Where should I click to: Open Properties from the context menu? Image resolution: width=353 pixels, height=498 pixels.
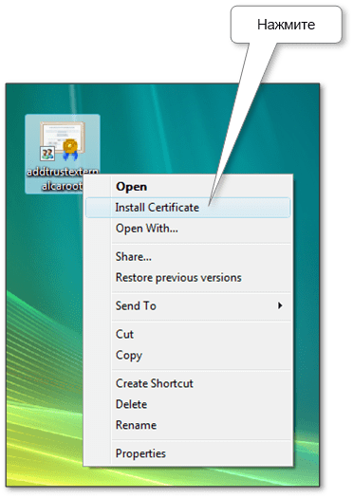click(x=188, y=453)
